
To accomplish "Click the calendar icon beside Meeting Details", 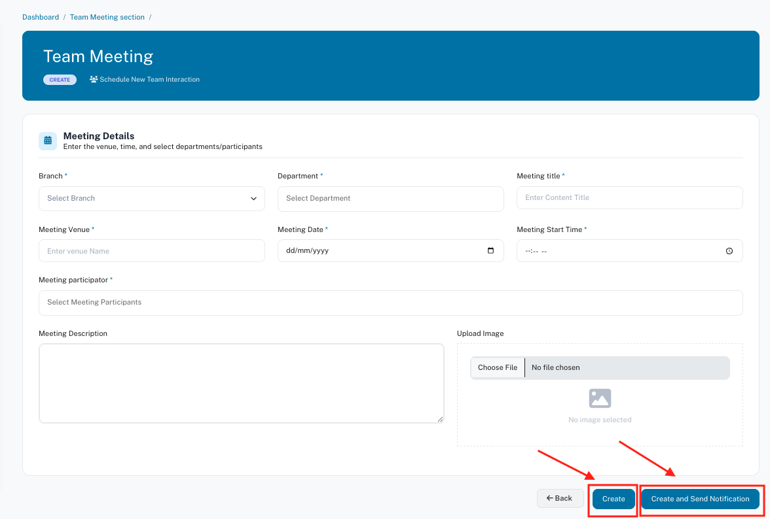I will pyautogui.click(x=48, y=141).
